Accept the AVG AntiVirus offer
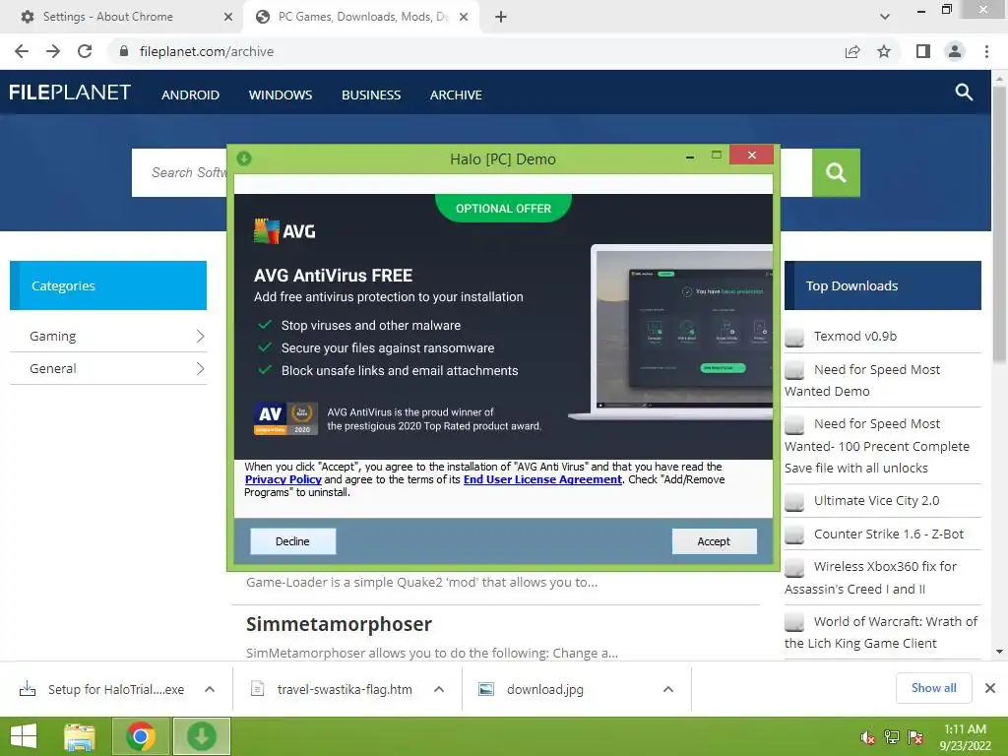 [714, 541]
